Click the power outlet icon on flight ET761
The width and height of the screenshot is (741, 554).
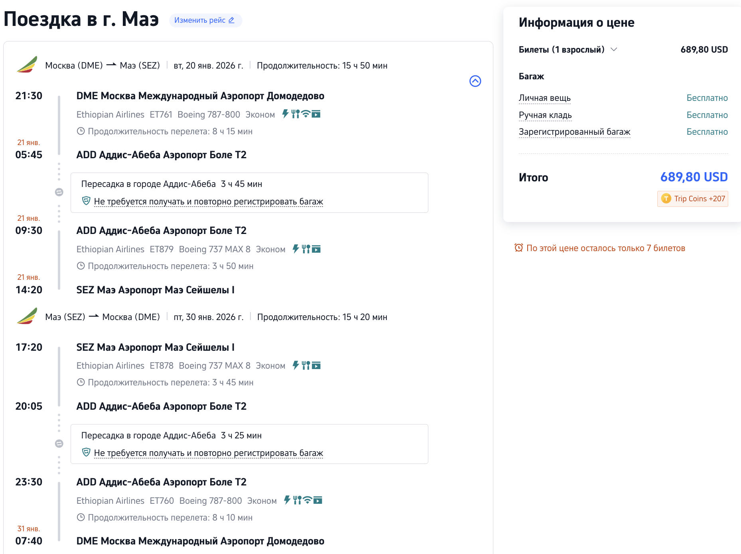[x=285, y=114]
